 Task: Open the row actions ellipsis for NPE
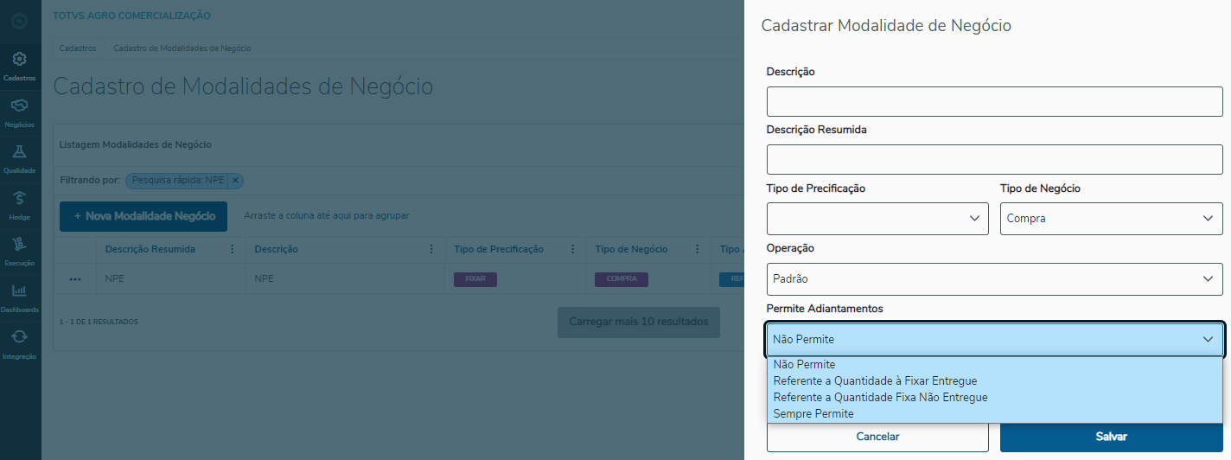75,279
